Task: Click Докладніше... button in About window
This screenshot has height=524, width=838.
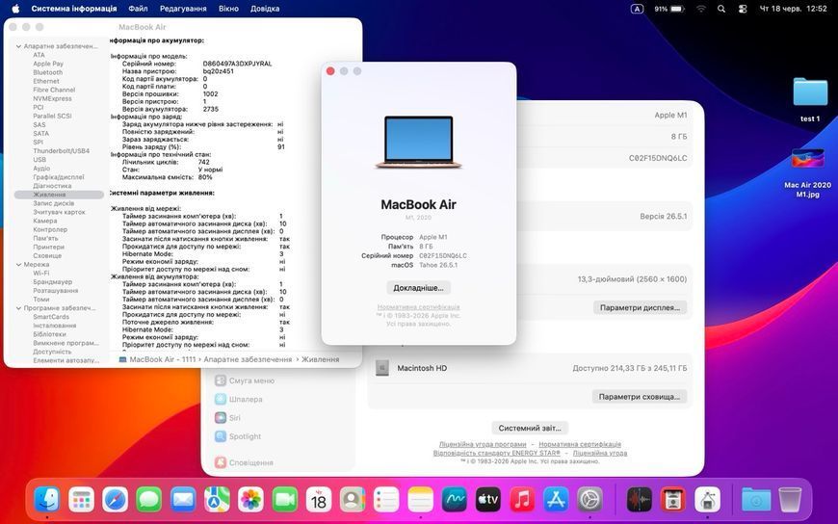Action: (418, 288)
